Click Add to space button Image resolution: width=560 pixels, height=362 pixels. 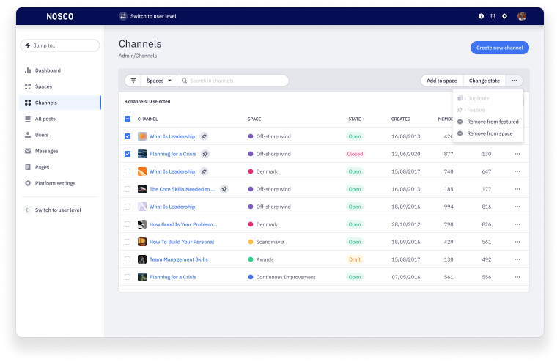442,81
